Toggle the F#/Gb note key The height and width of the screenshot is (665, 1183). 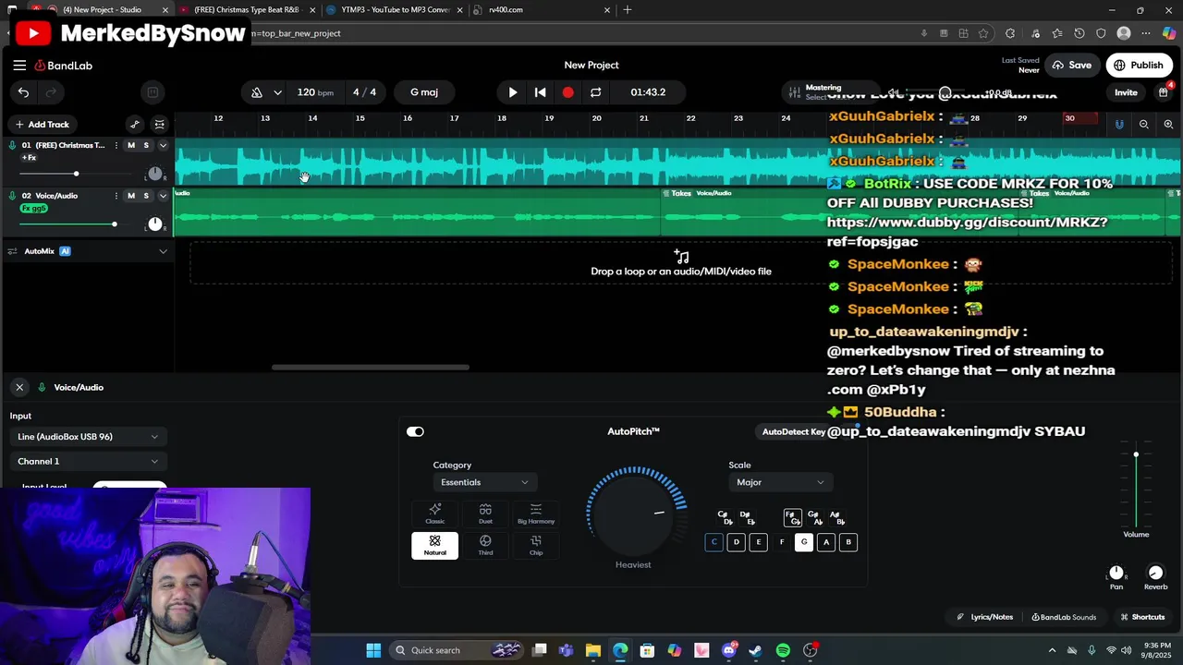click(792, 517)
